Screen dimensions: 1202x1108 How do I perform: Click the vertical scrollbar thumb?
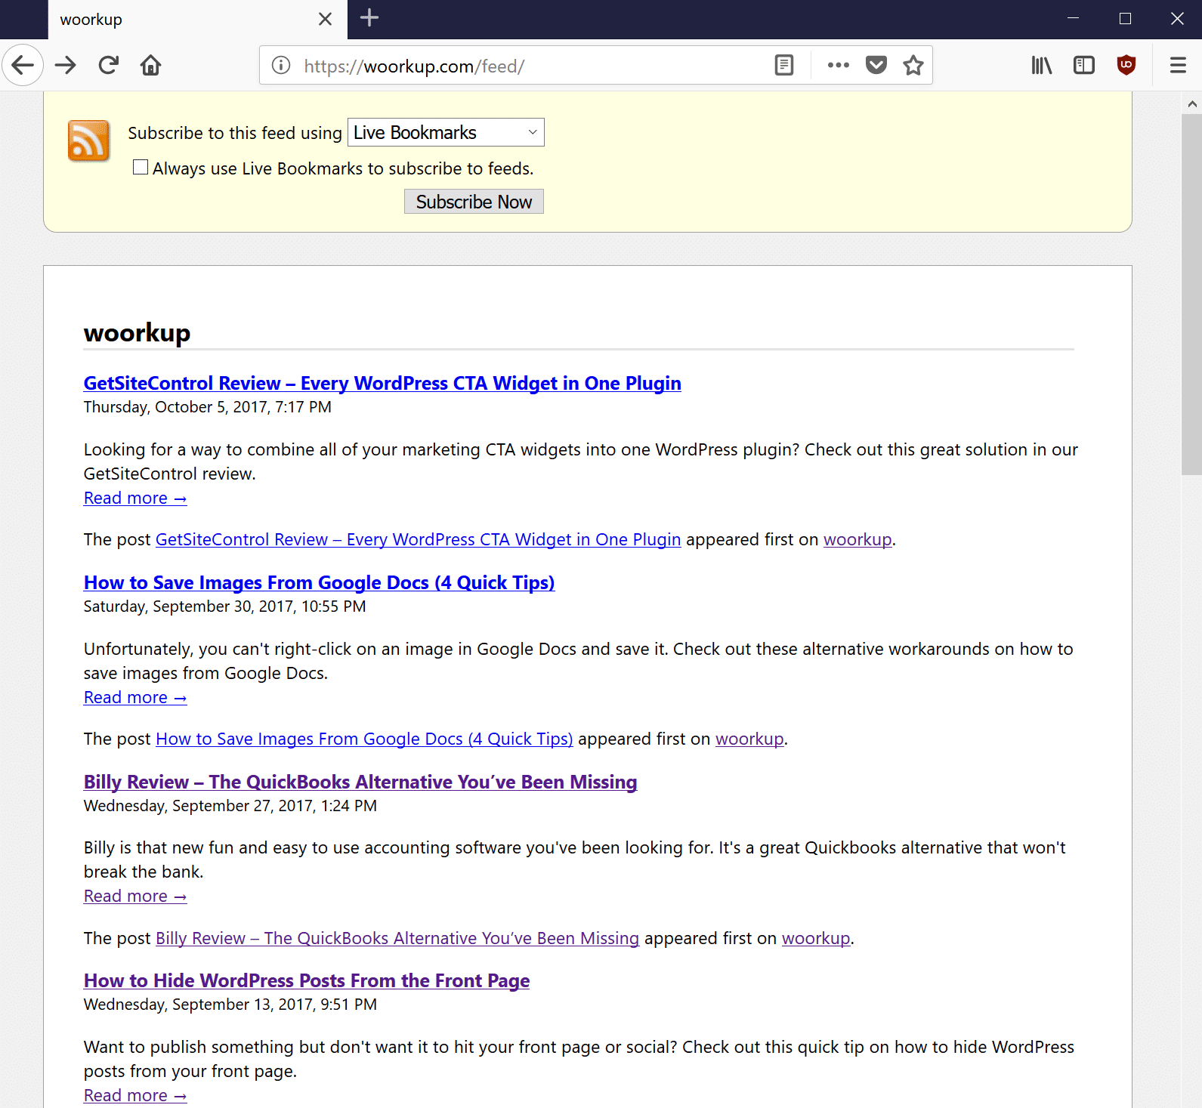[x=1192, y=295]
